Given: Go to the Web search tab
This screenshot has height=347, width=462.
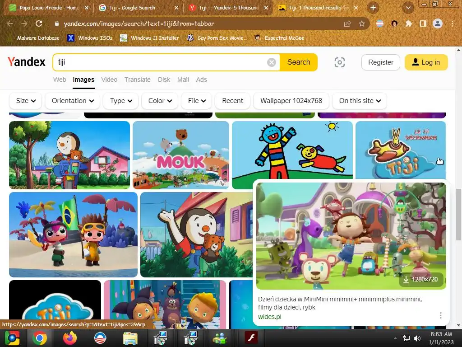Looking at the screenshot, I should (x=60, y=80).
